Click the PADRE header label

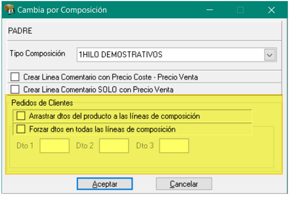click(20, 31)
